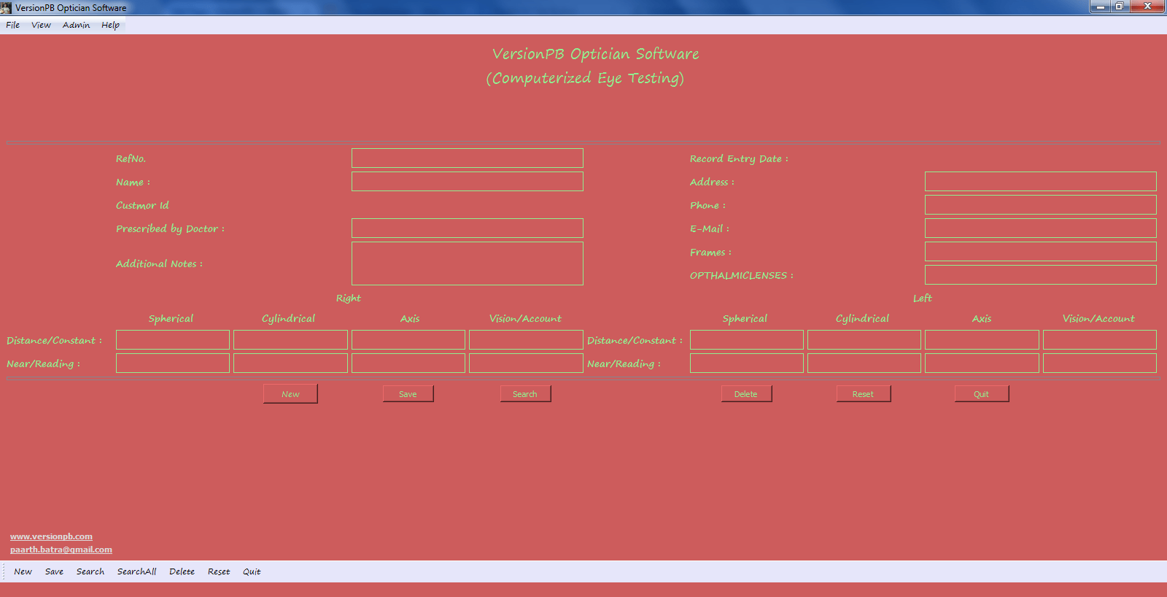
Task: Click the New button in the form
Action: click(x=290, y=394)
